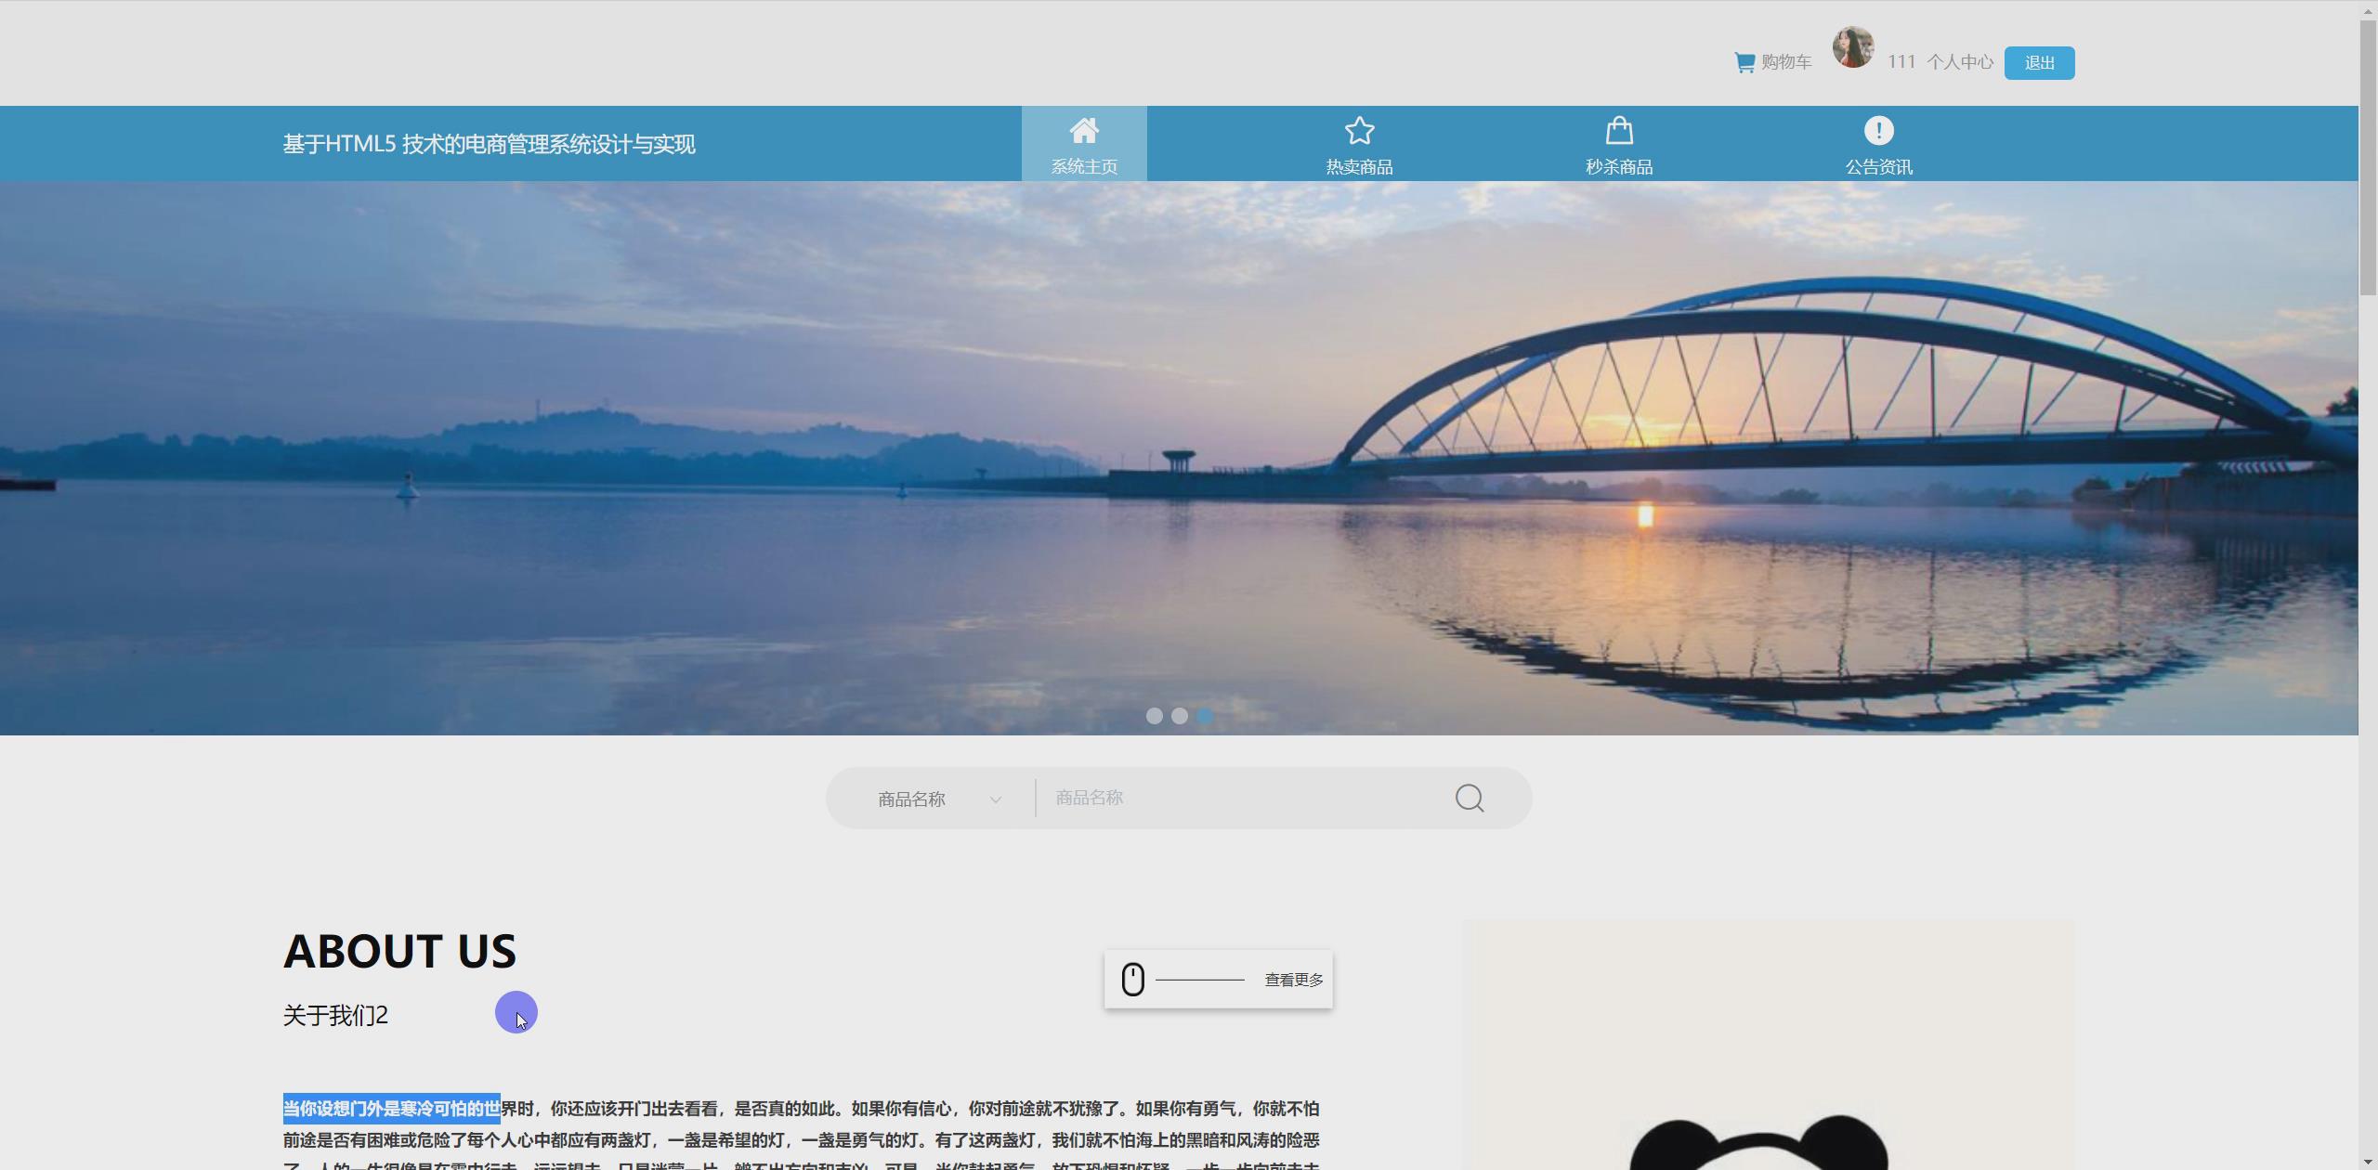
Task: Click the magnifier search icon
Action: [1470, 799]
